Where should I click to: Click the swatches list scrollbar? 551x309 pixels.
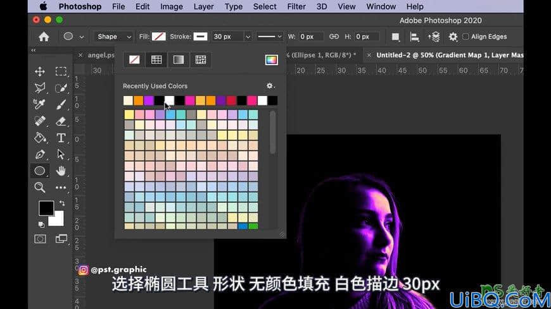point(273,133)
